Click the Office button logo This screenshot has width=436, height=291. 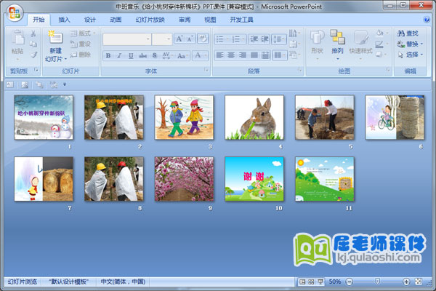pos(15,13)
